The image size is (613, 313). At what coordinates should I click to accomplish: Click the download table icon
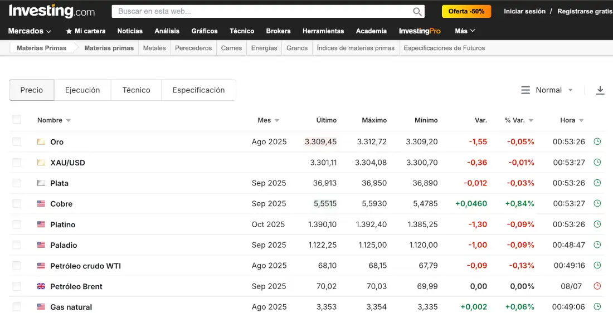[600, 90]
